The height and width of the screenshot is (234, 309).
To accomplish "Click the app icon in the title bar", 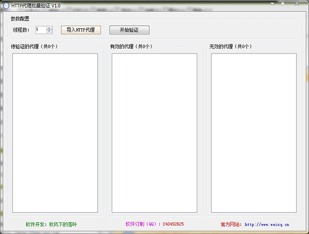I will point(6,5).
